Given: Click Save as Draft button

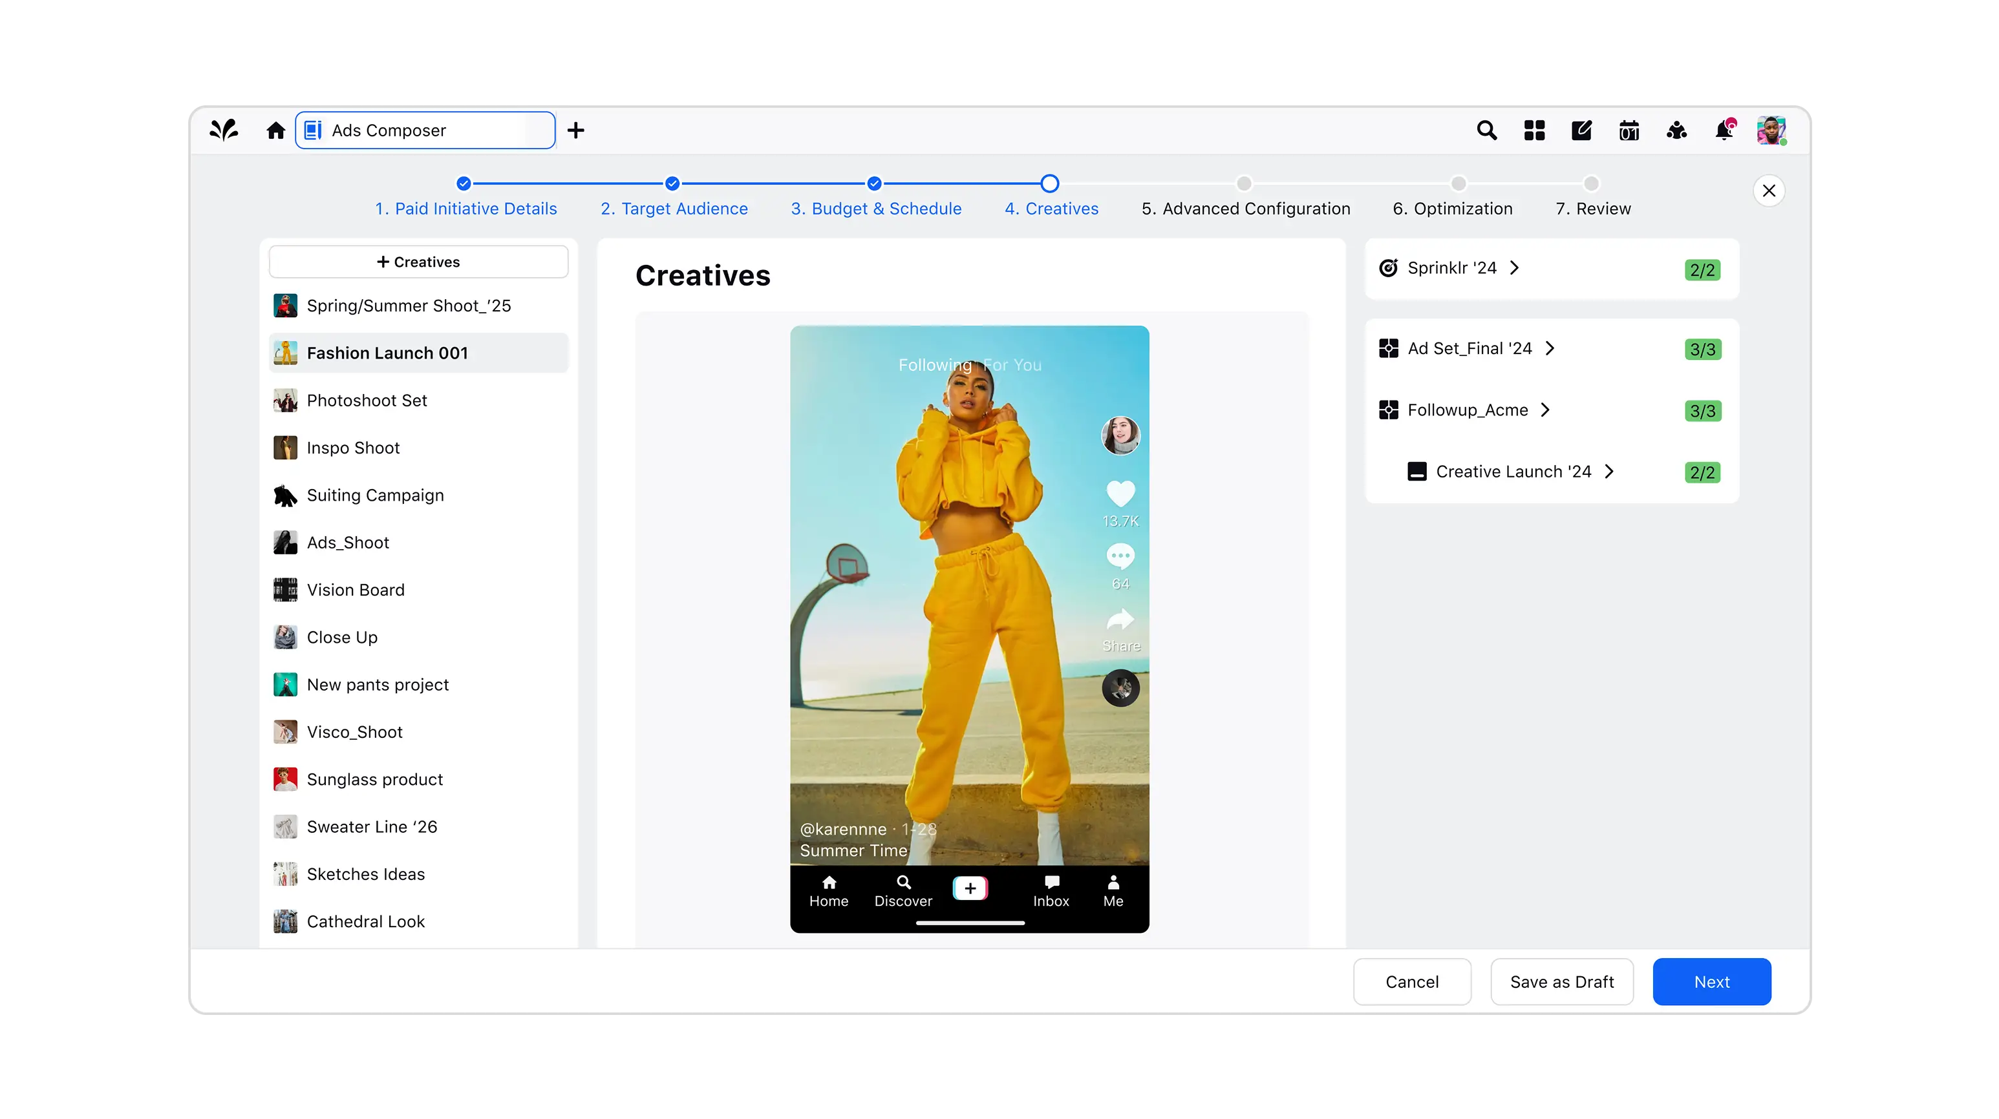Looking at the screenshot, I should coord(1561,982).
